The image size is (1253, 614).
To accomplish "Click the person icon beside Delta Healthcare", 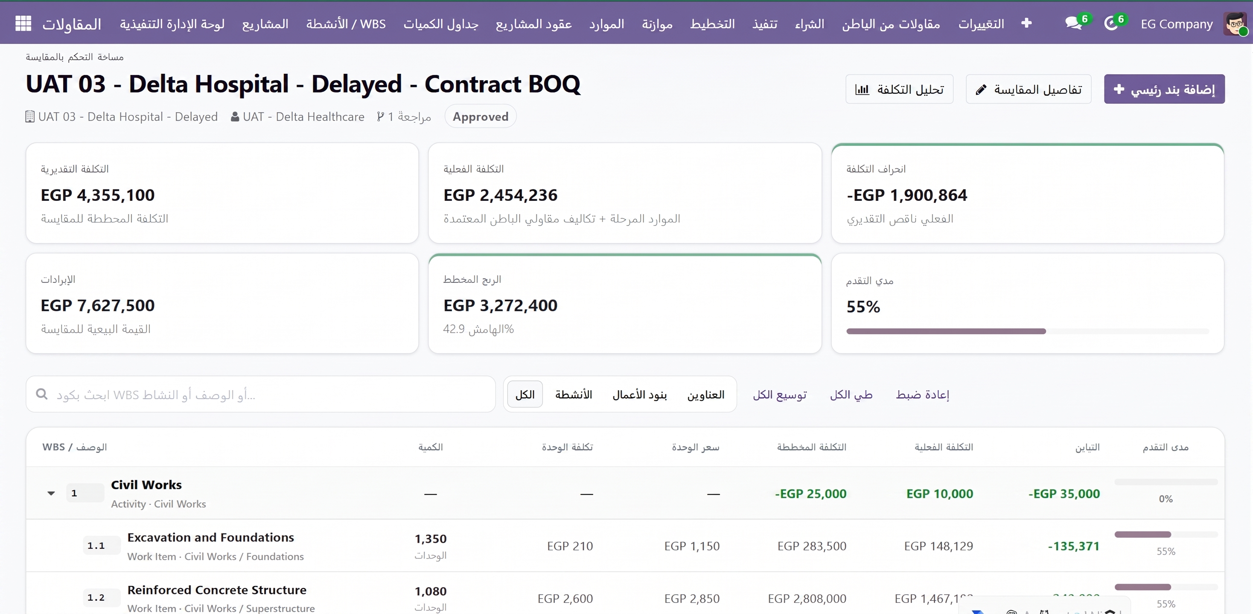I will tap(235, 117).
